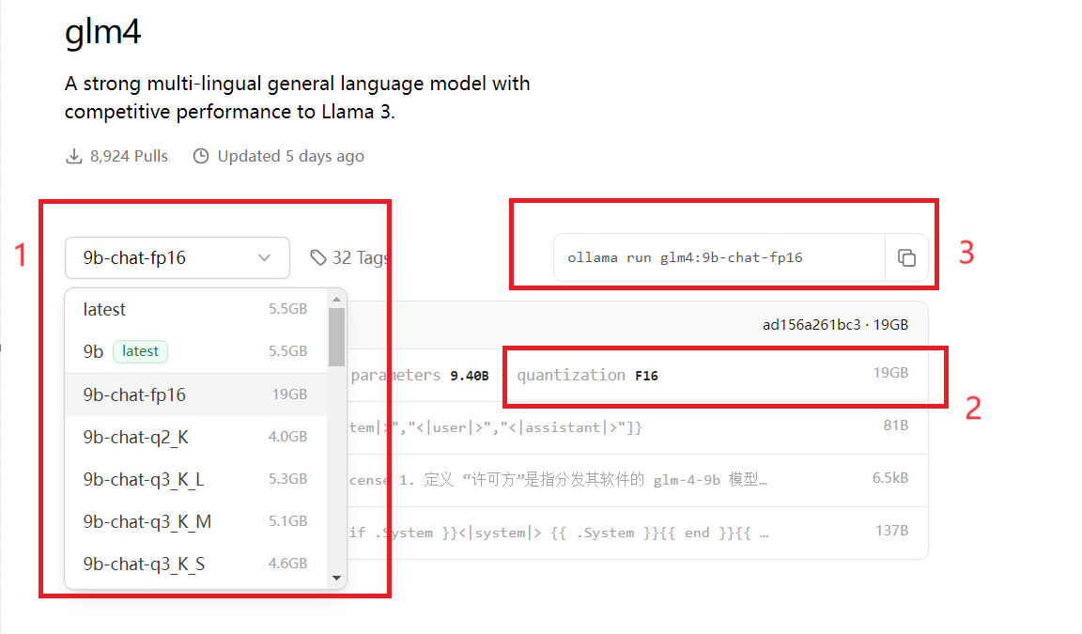Click the tag list scroll down arrow
The width and height of the screenshot is (1082, 634).
pos(337,579)
